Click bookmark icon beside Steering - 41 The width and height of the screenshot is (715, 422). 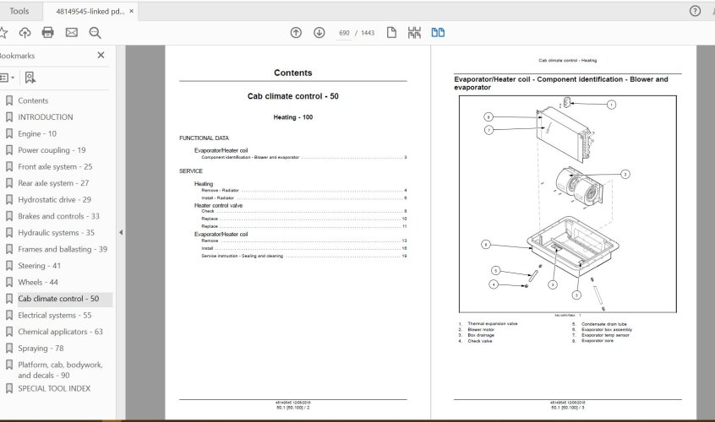coord(8,266)
